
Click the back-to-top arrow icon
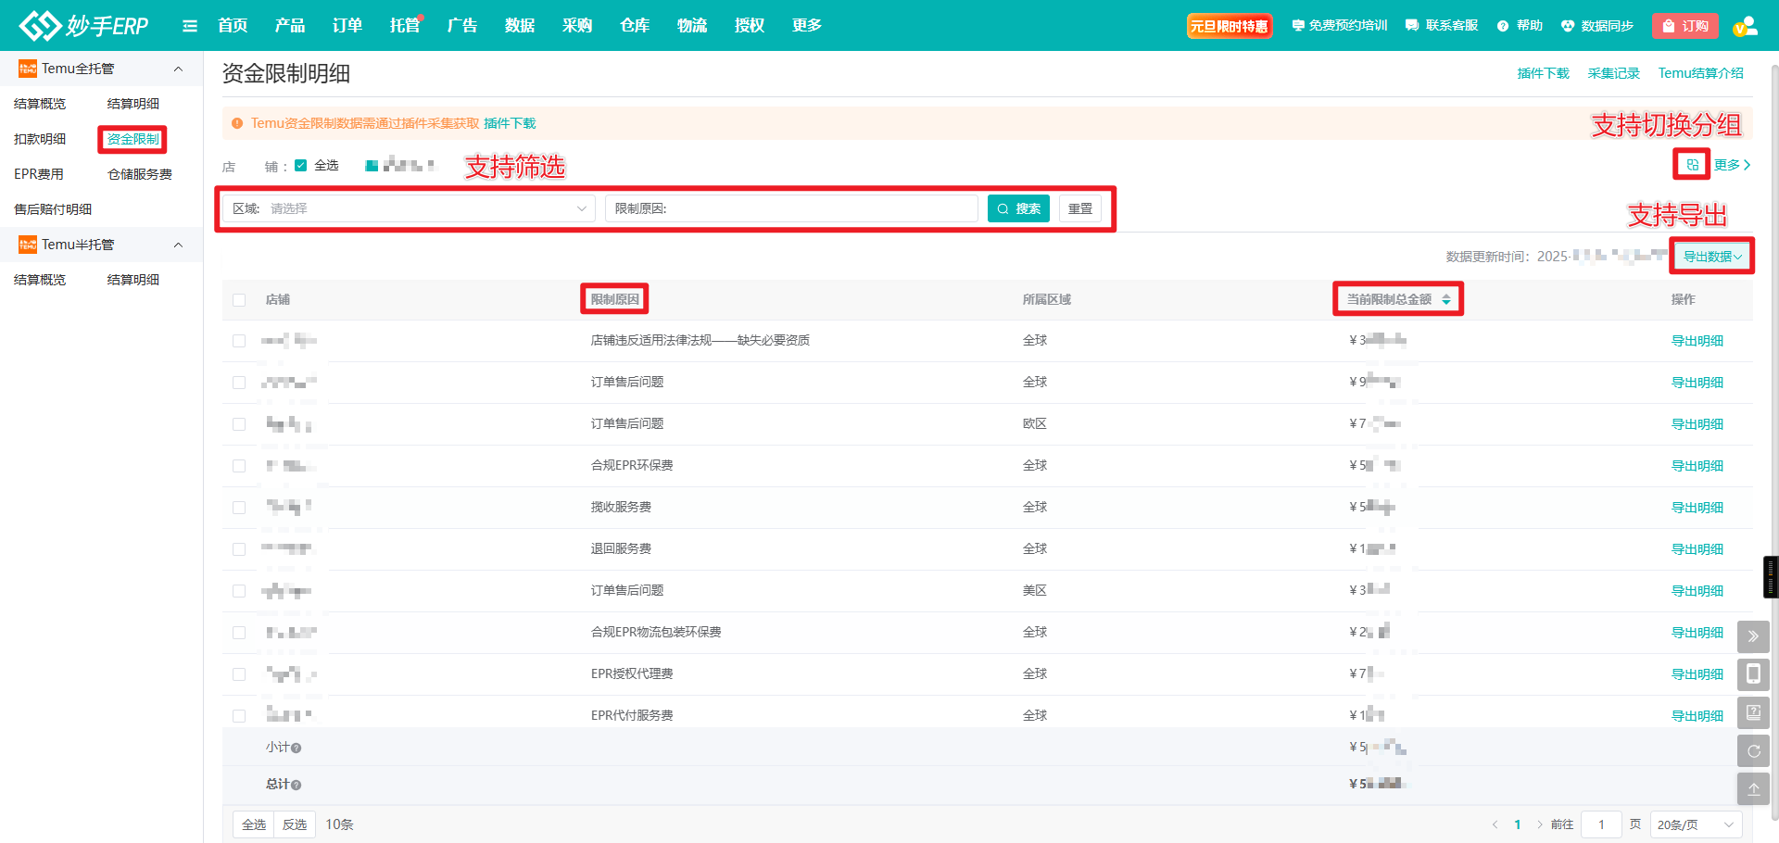tap(1753, 789)
